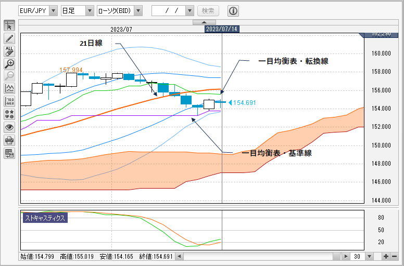This screenshot has height=266, width=404.
Task: Collapse the top panel with up arrow
Action: pos(204,22)
